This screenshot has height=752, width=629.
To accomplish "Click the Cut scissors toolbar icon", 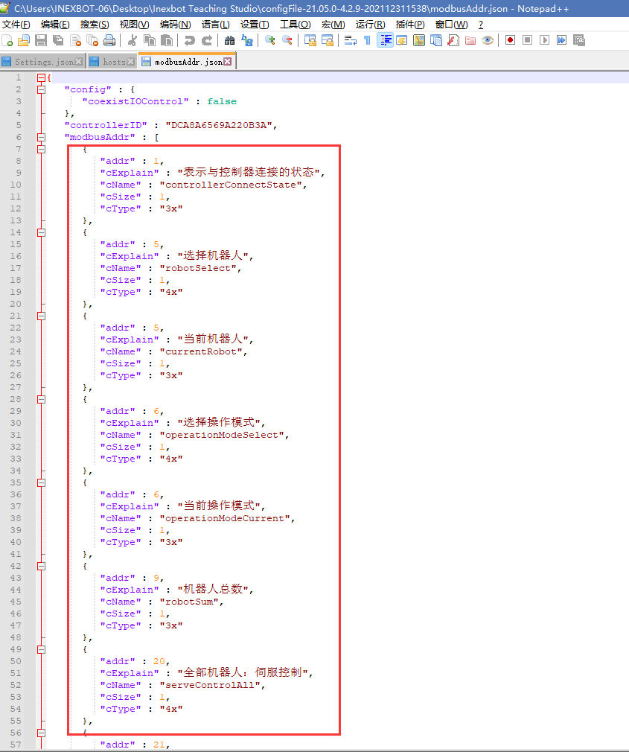I will [x=132, y=40].
